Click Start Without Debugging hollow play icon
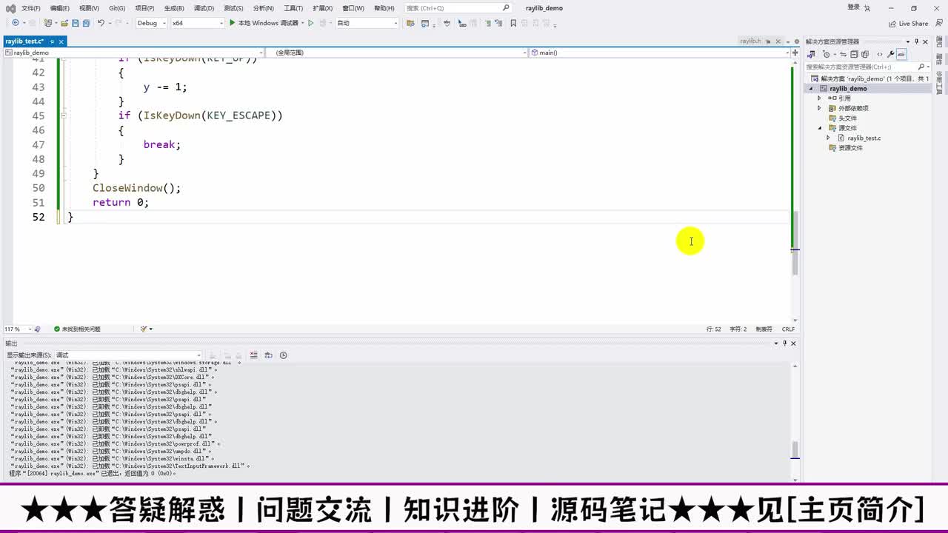Viewport: 948px width, 533px height. click(x=310, y=23)
